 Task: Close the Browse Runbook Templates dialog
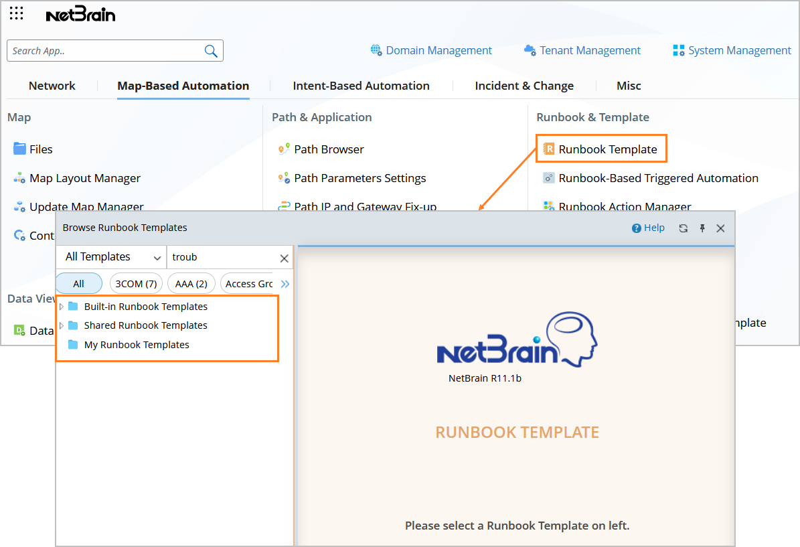tap(720, 228)
